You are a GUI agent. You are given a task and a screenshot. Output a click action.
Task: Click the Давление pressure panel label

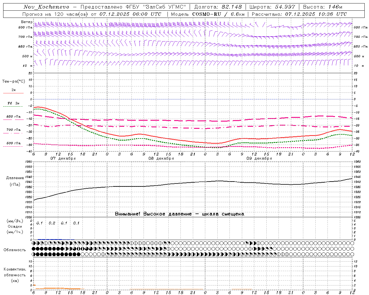[x=15, y=178]
